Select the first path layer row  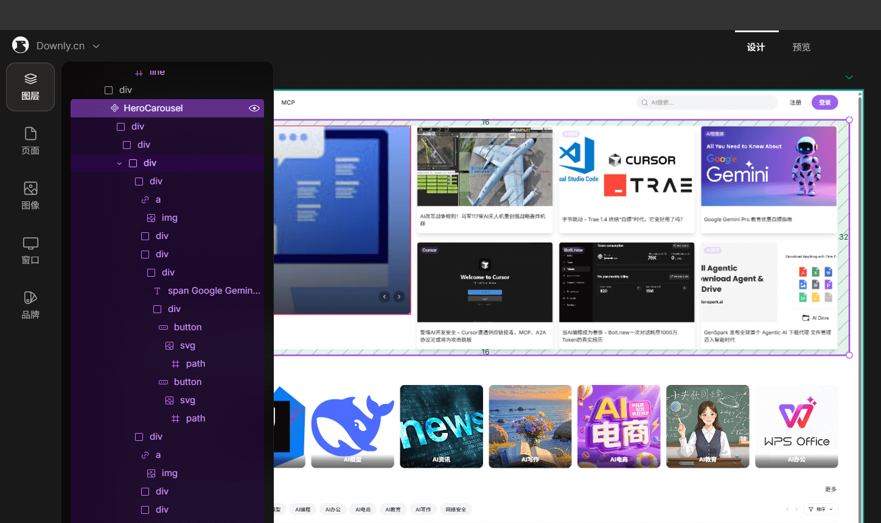[x=167, y=364]
